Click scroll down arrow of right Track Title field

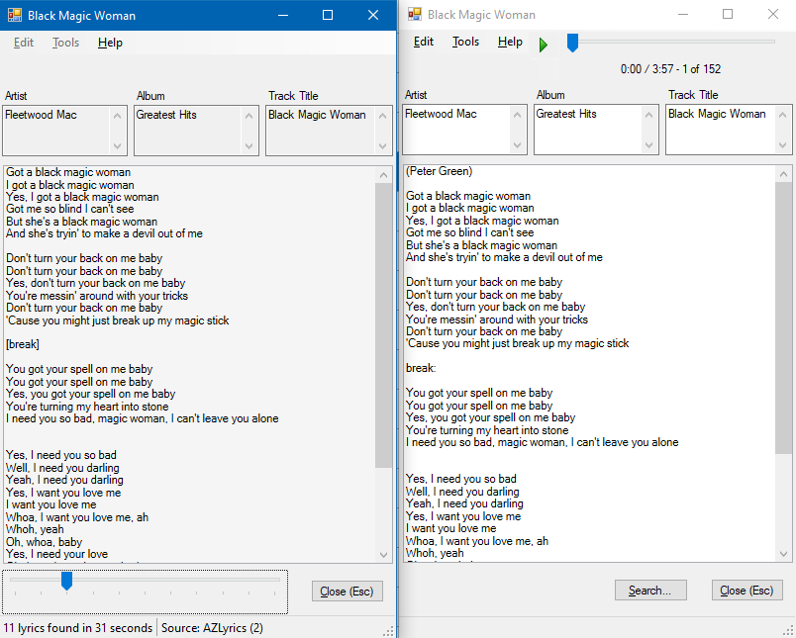783,145
